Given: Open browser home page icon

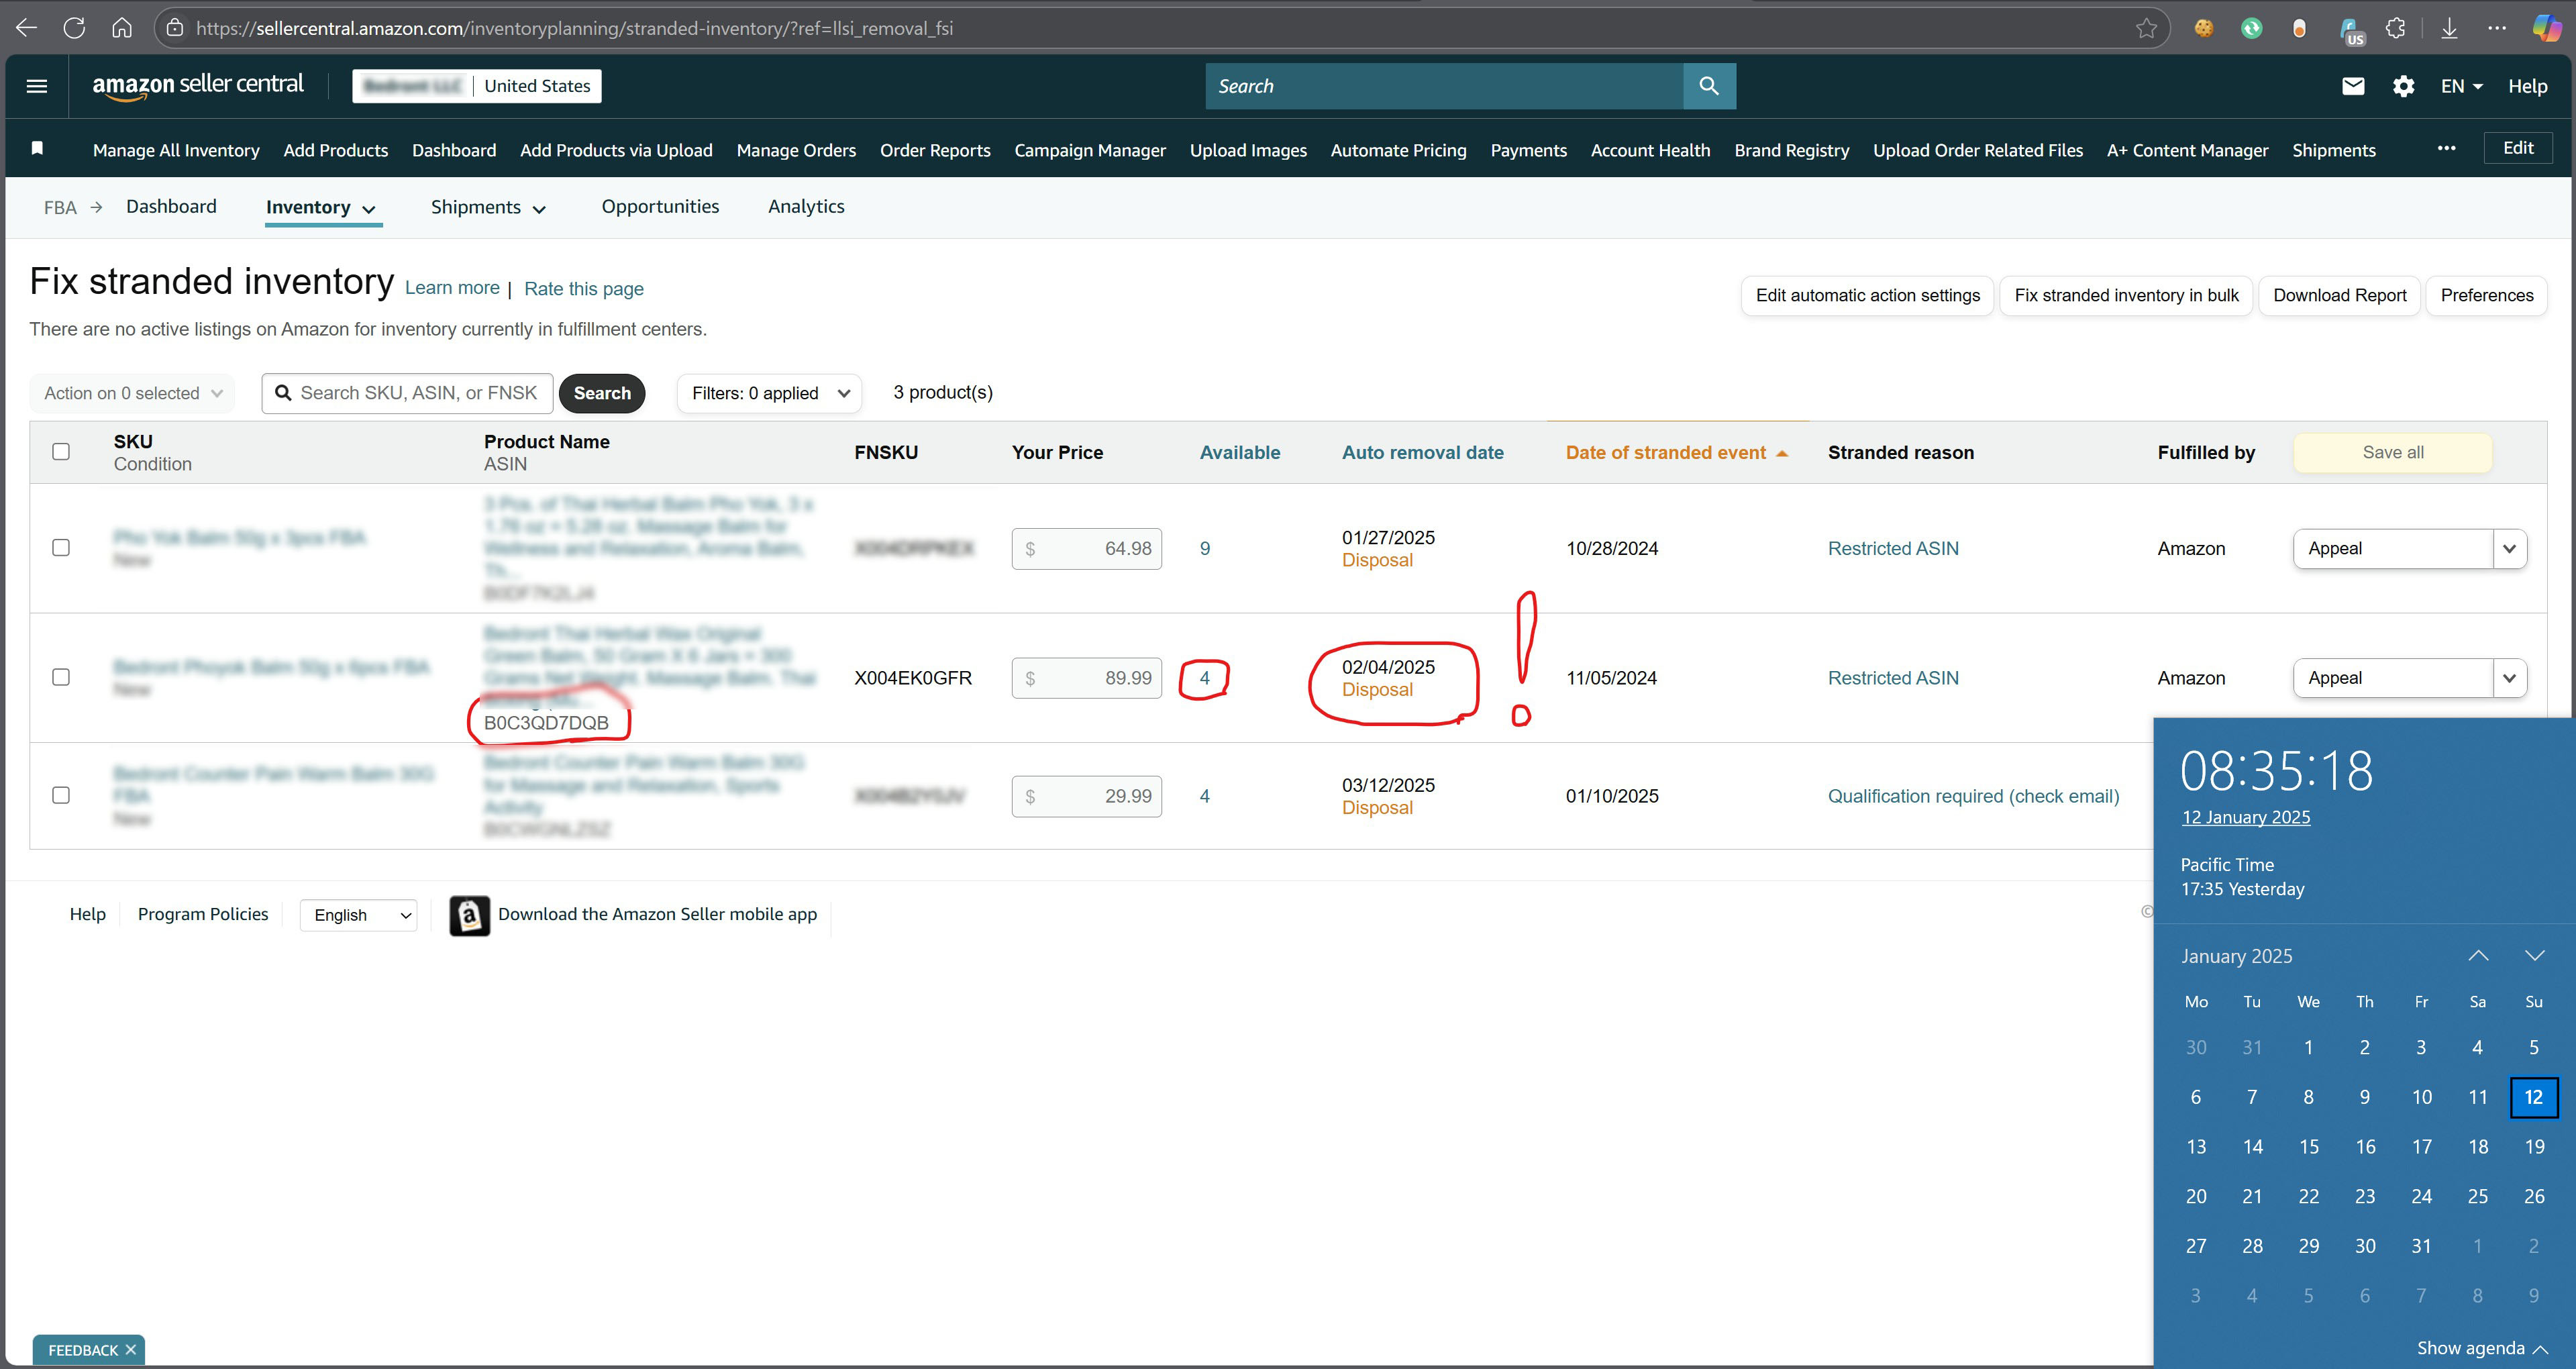Looking at the screenshot, I should 122,28.
